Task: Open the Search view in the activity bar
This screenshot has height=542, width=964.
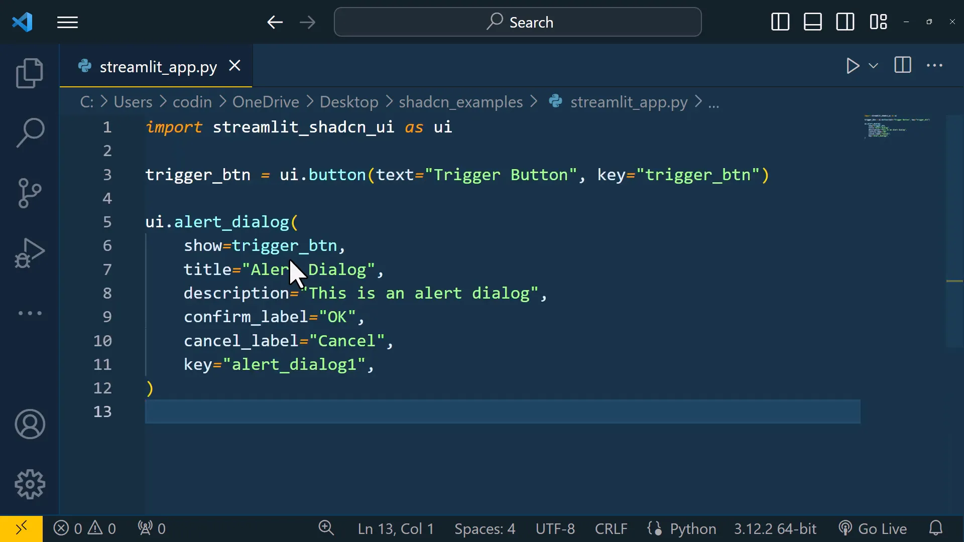Action: (29, 132)
